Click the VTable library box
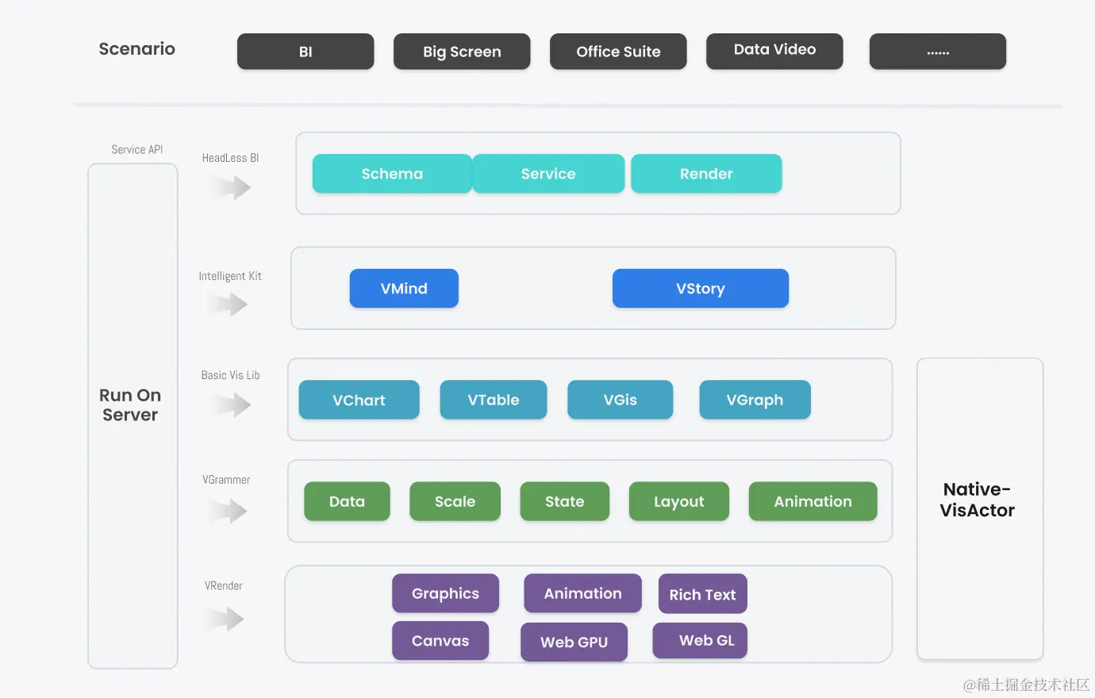 coord(494,400)
